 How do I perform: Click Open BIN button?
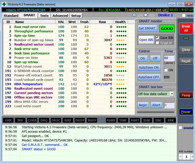[x=146, y=40]
